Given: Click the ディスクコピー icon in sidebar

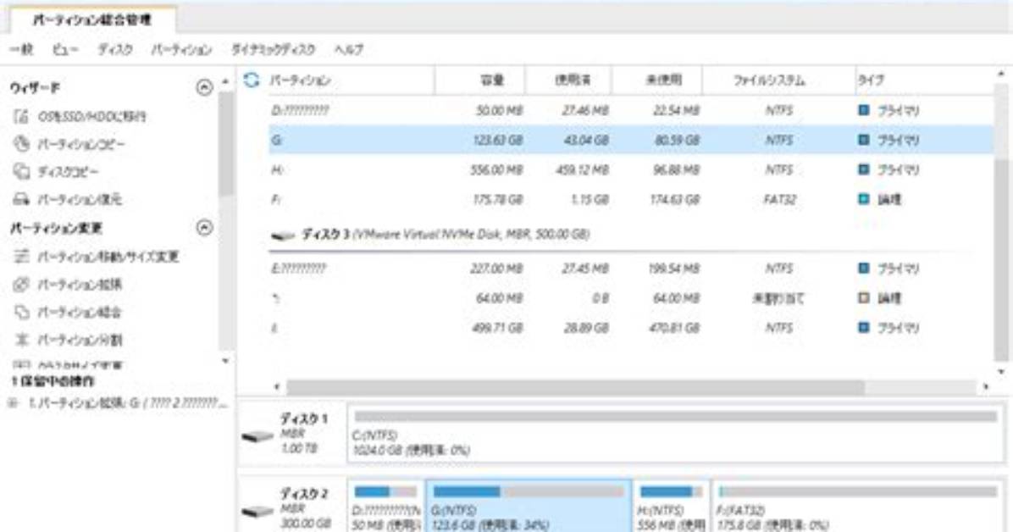Looking at the screenshot, I should 21,171.
